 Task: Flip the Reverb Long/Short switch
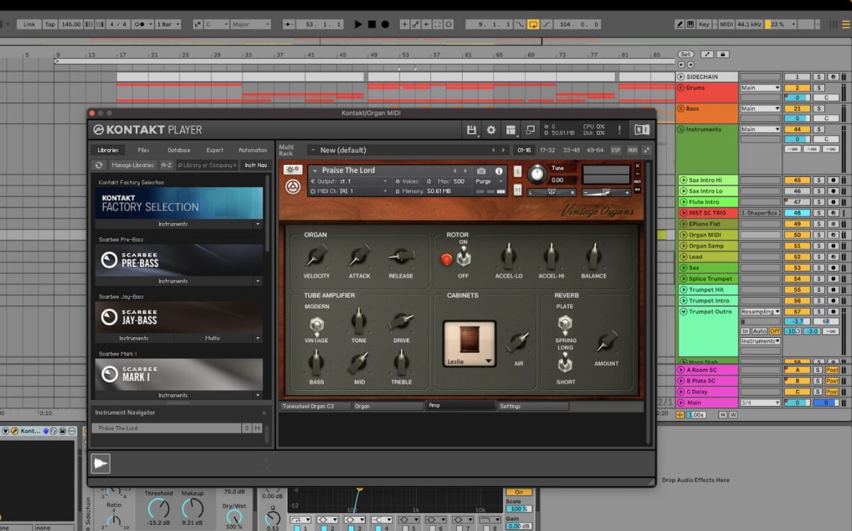point(564,364)
